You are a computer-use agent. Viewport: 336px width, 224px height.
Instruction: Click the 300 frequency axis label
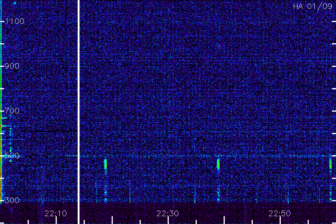pos(12,200)
